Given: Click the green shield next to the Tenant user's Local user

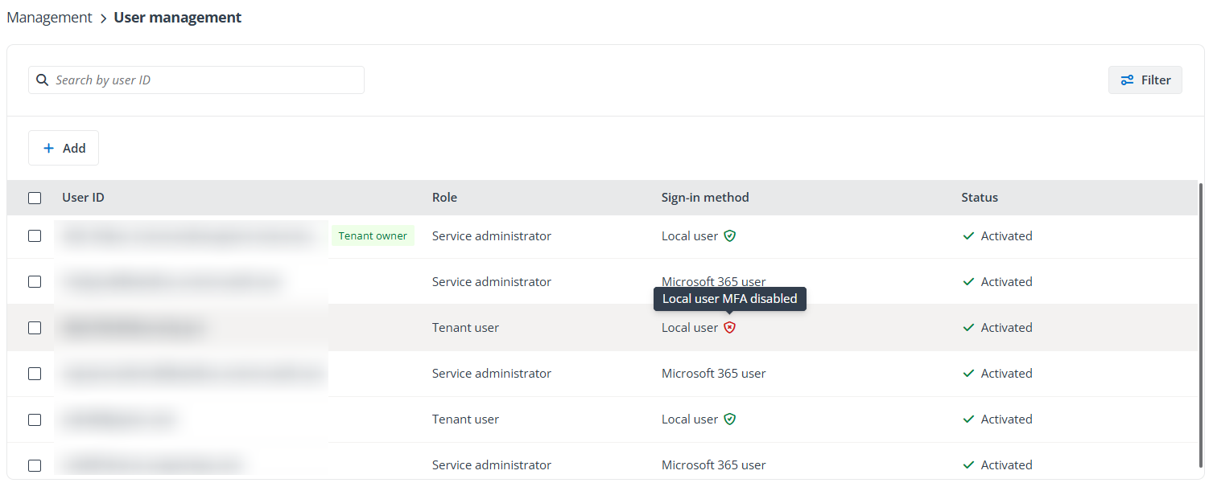Looking at the screenshot, I should (x=730, y=419).
